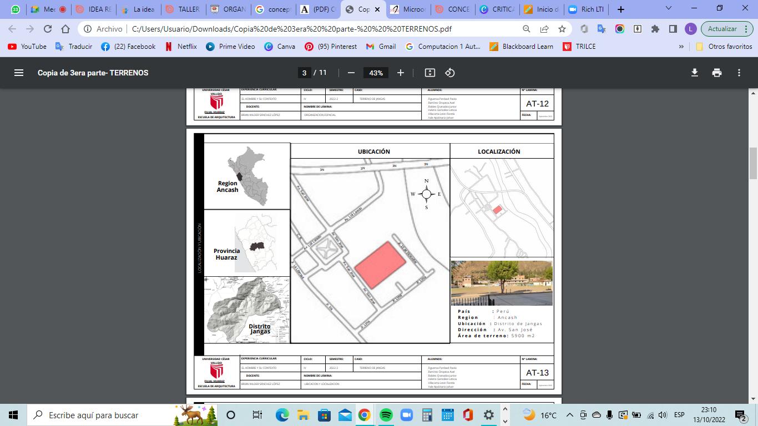The height and width of the screenshot is (426, 758).
Task: Open the TRILCE bookmark
Action: tap(579, 47)
